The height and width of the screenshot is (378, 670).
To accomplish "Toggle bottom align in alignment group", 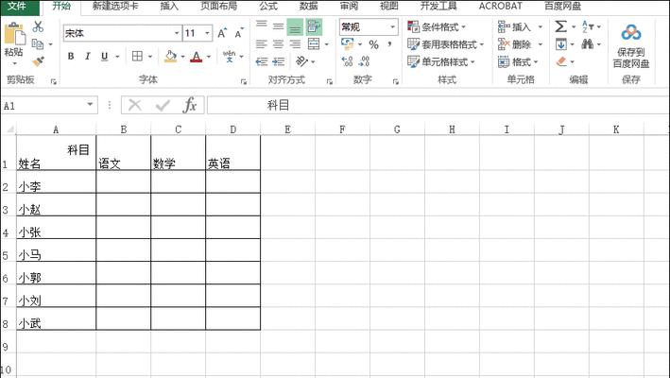I will tap(295, 26).
